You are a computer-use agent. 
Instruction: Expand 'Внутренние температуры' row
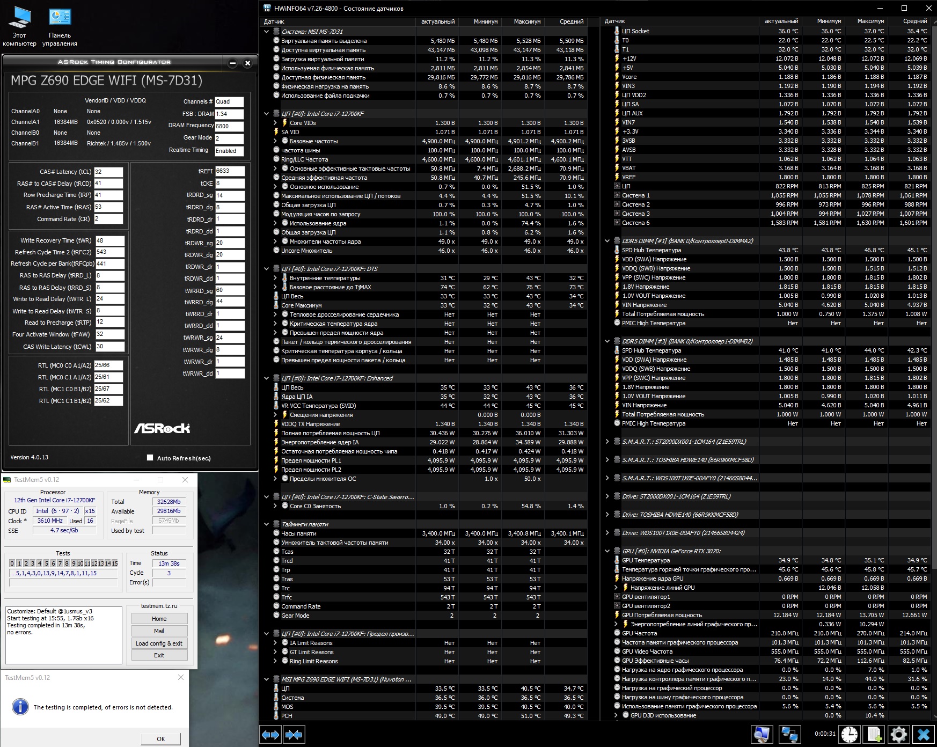click(x=275, y=278)
